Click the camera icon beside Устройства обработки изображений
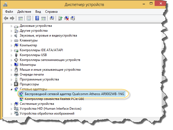 point(16,113)
